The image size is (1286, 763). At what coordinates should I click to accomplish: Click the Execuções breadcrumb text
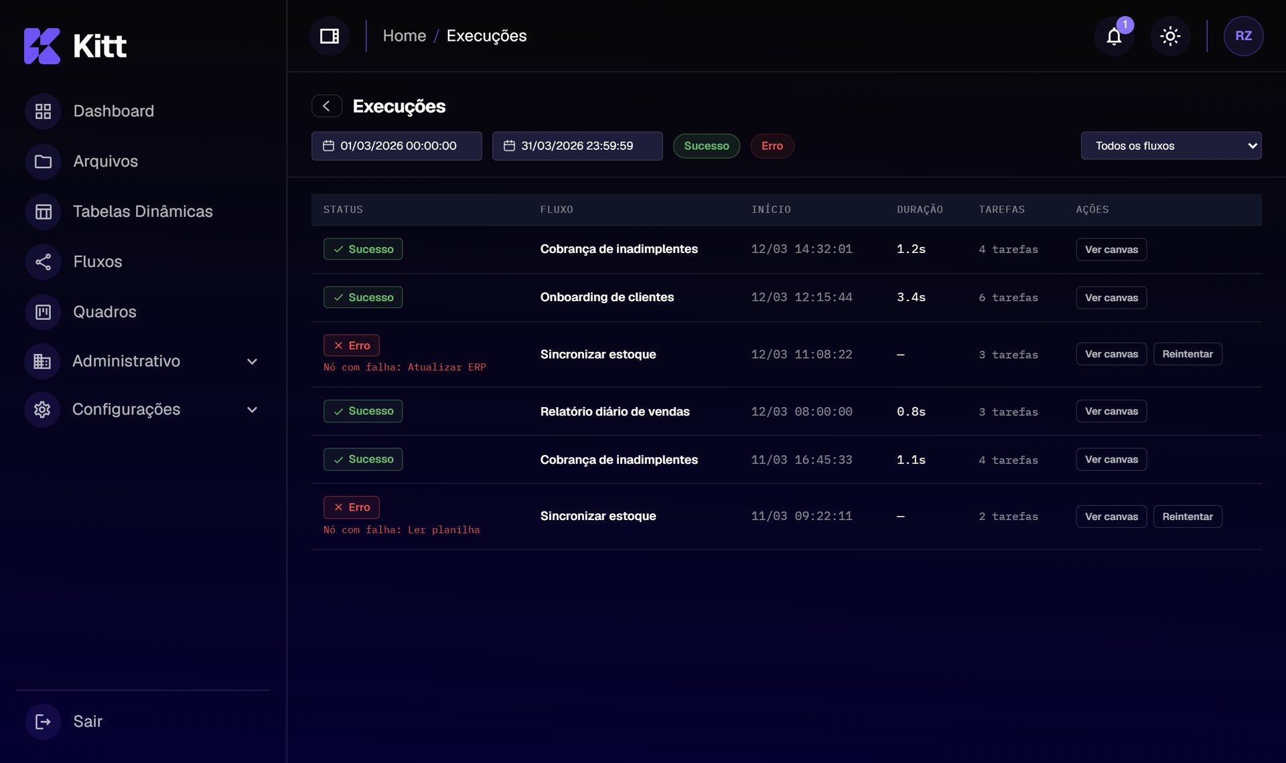click(486, 36)
